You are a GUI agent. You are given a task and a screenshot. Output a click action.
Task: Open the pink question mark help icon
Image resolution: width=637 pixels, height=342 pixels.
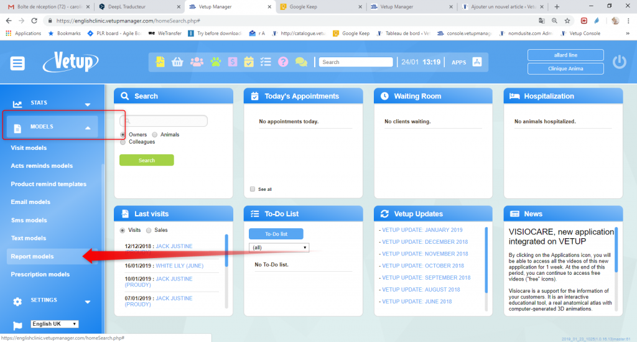tap(283, 62)
